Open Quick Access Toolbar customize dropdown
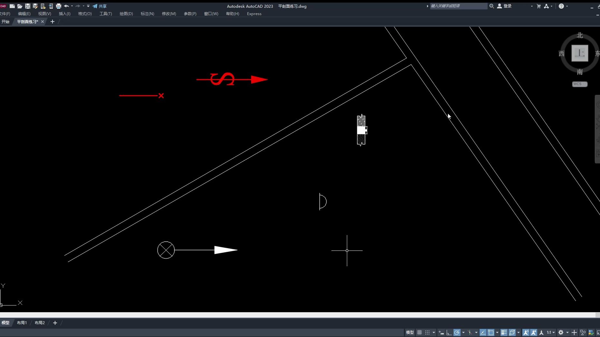The image size is (600, 337). pyautogui.click(x=88, y=6)
